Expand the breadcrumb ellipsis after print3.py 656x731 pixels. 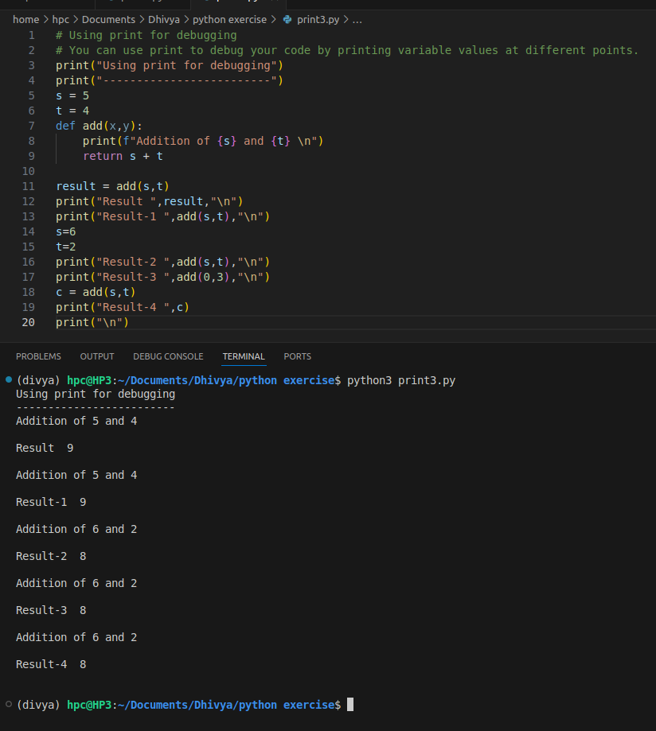coord(357,19)
